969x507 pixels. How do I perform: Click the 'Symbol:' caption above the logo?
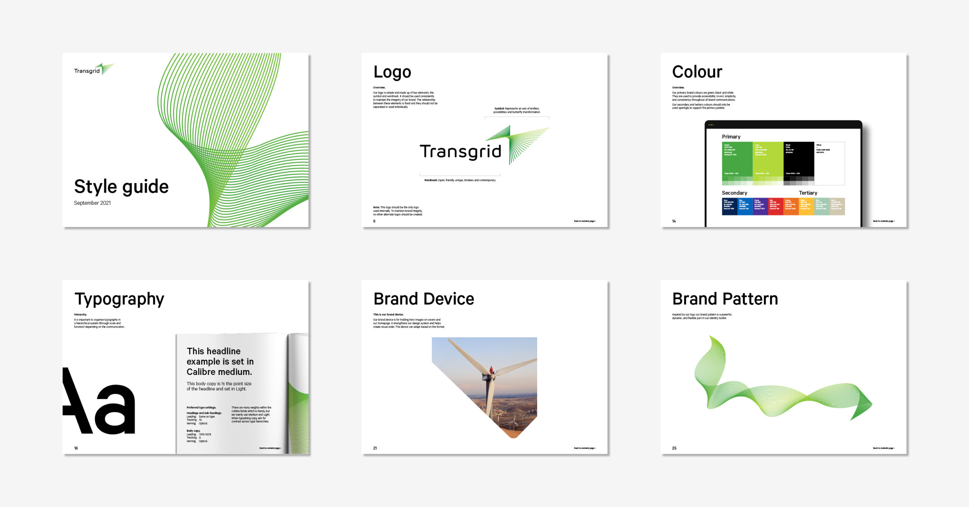click(x=517, y=110)
